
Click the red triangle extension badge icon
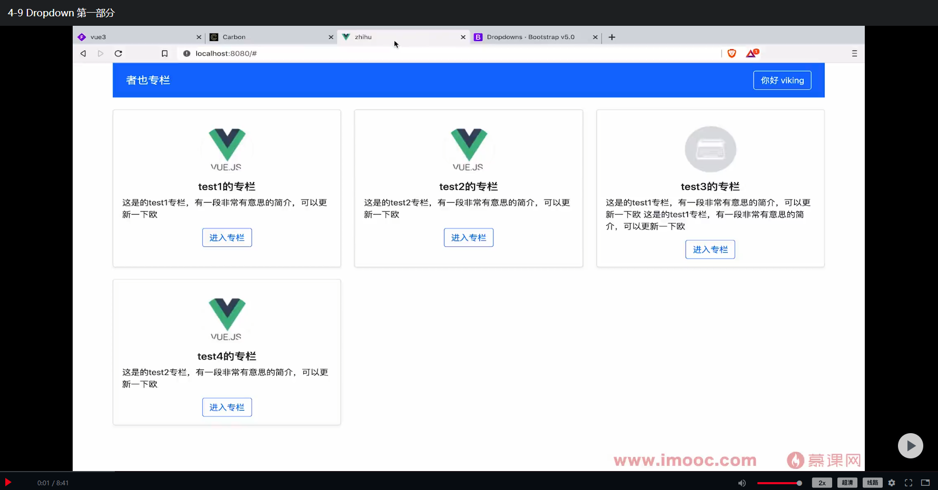click(x=752, y=53)
